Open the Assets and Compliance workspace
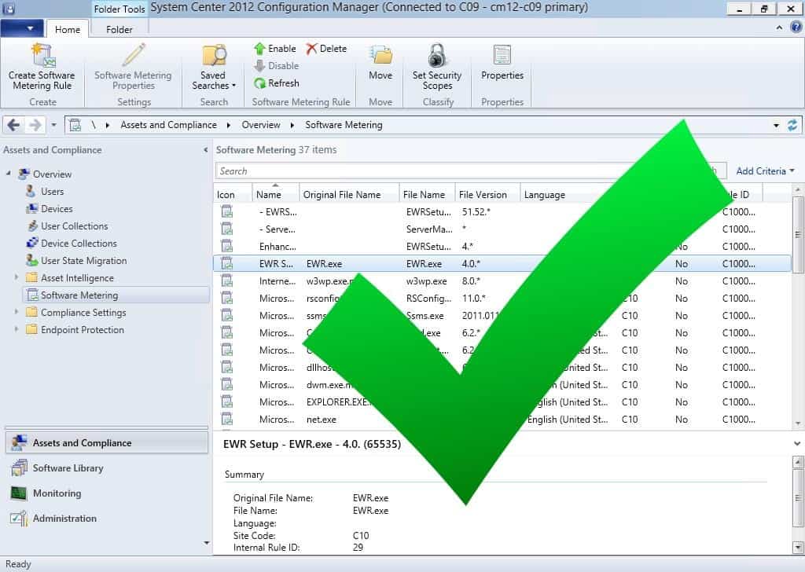 [107, 442]
